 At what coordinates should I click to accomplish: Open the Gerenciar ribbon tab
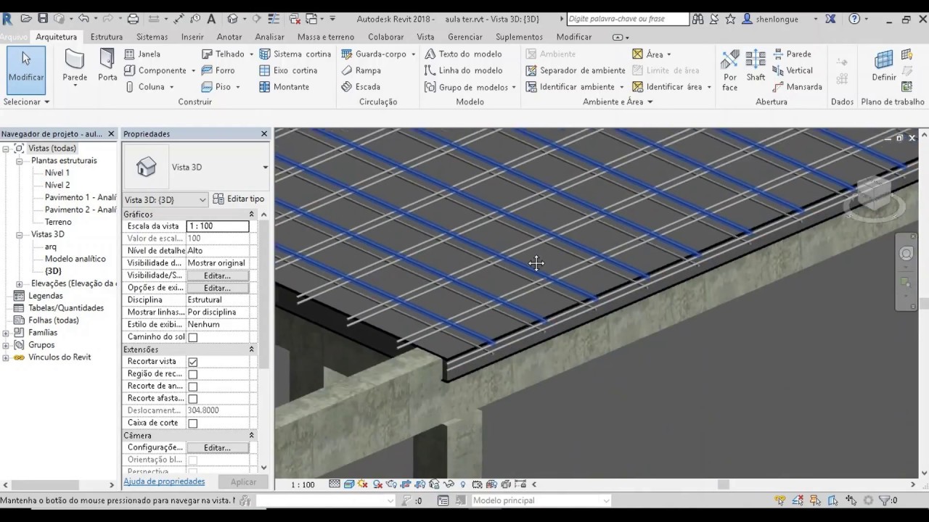coord(464,37)
